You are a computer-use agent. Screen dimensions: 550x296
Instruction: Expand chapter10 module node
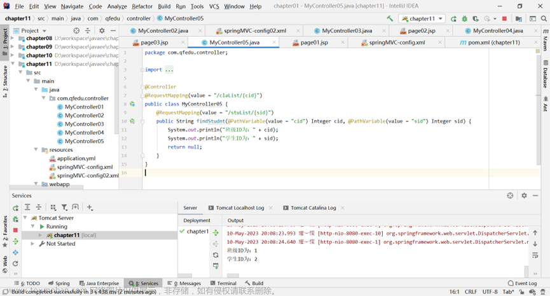(13, 55)
